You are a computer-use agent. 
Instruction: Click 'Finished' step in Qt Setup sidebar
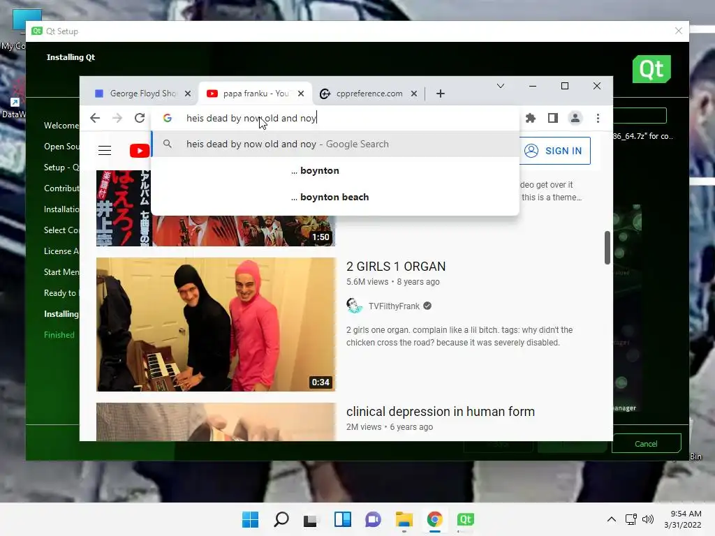click(x=59, y=335)
